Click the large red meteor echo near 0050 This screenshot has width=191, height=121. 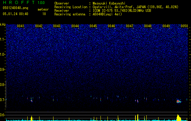(179, 101)
